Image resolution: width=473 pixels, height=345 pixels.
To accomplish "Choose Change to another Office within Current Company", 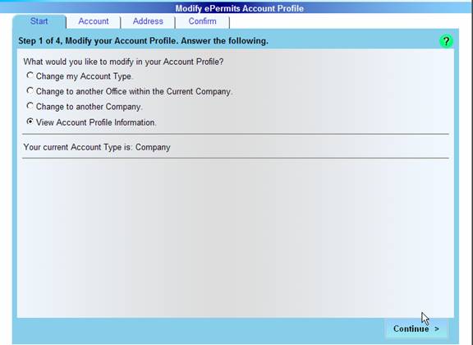I will point(30,90).
